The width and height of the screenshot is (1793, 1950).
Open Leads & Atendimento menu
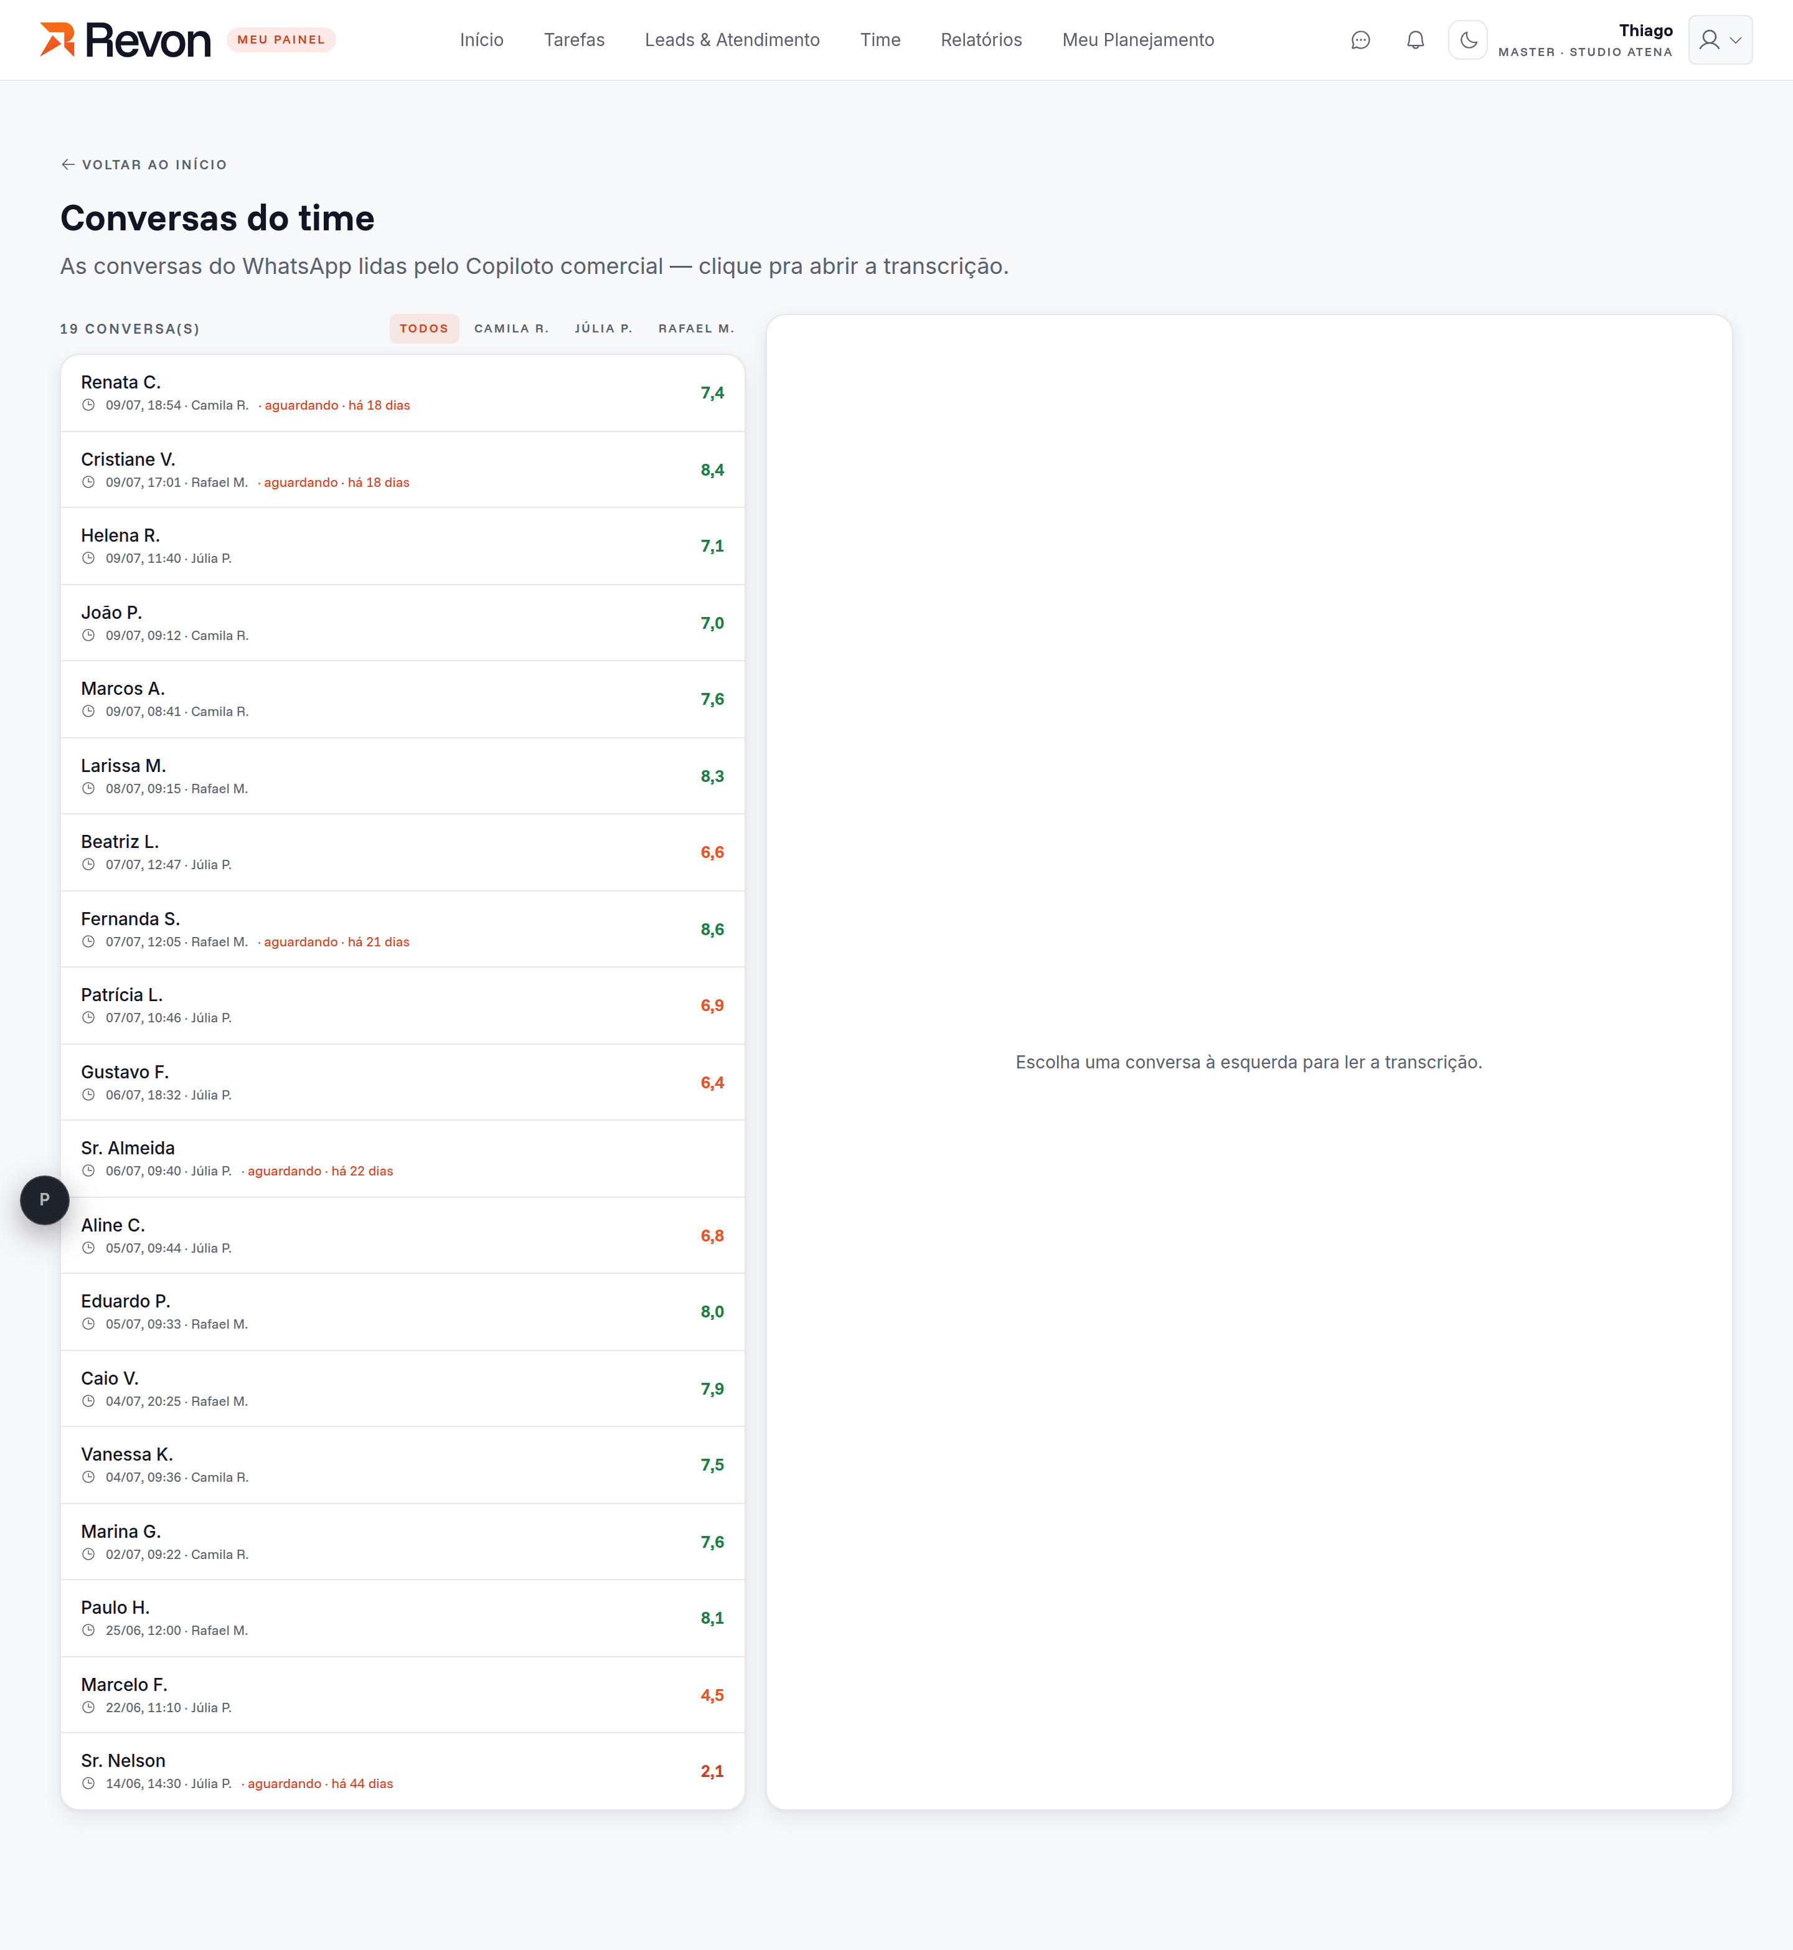coord(732,40)
